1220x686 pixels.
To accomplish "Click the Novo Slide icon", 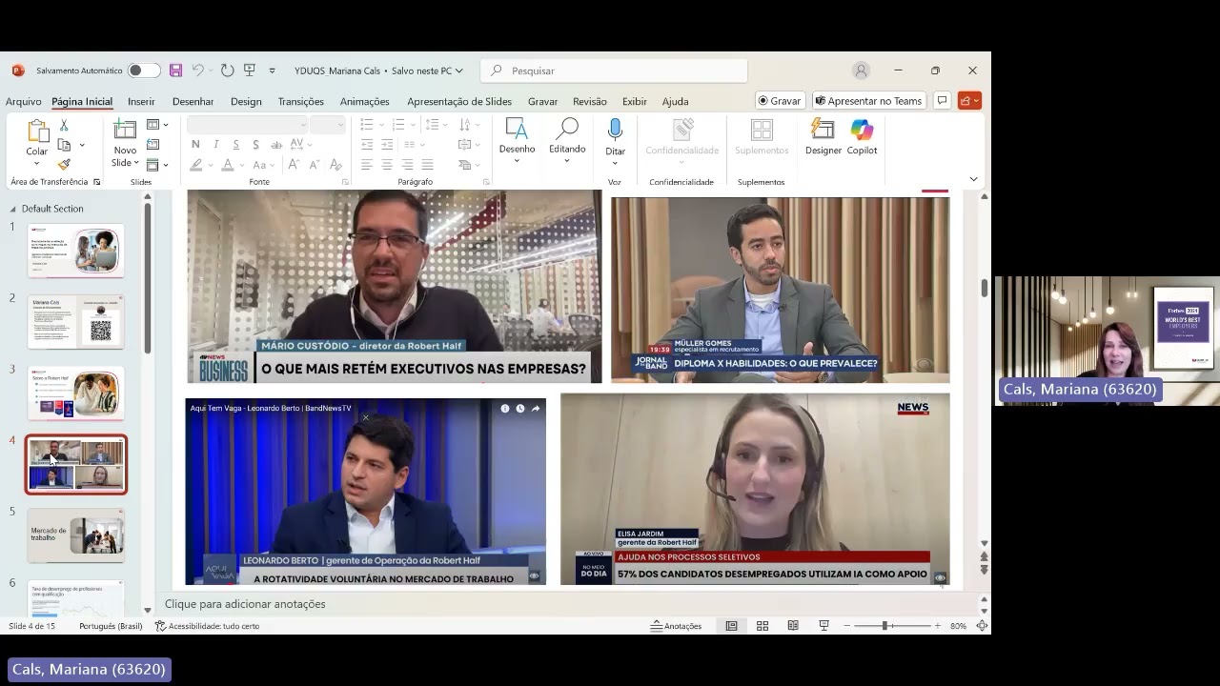I will point(125,131).
